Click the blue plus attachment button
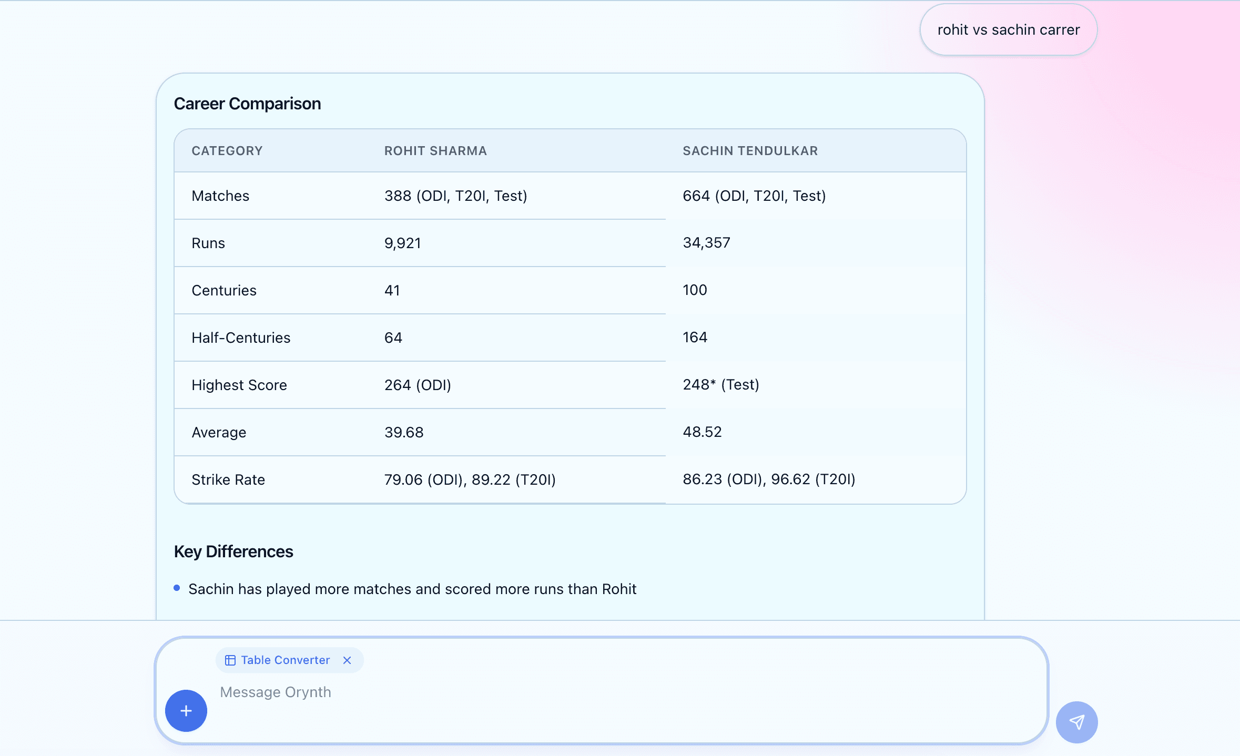The height and width of the screenshot is (756, 1240). (x=186, y=711)
